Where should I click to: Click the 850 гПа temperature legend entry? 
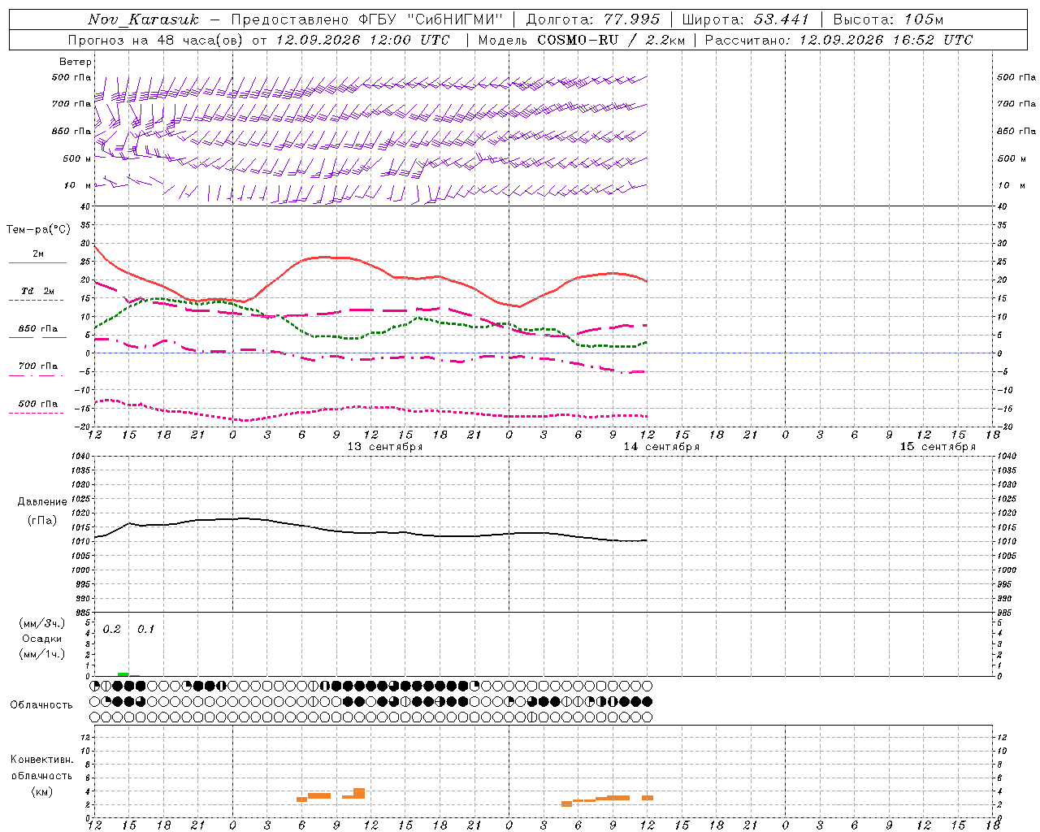(x=37, y=329)
